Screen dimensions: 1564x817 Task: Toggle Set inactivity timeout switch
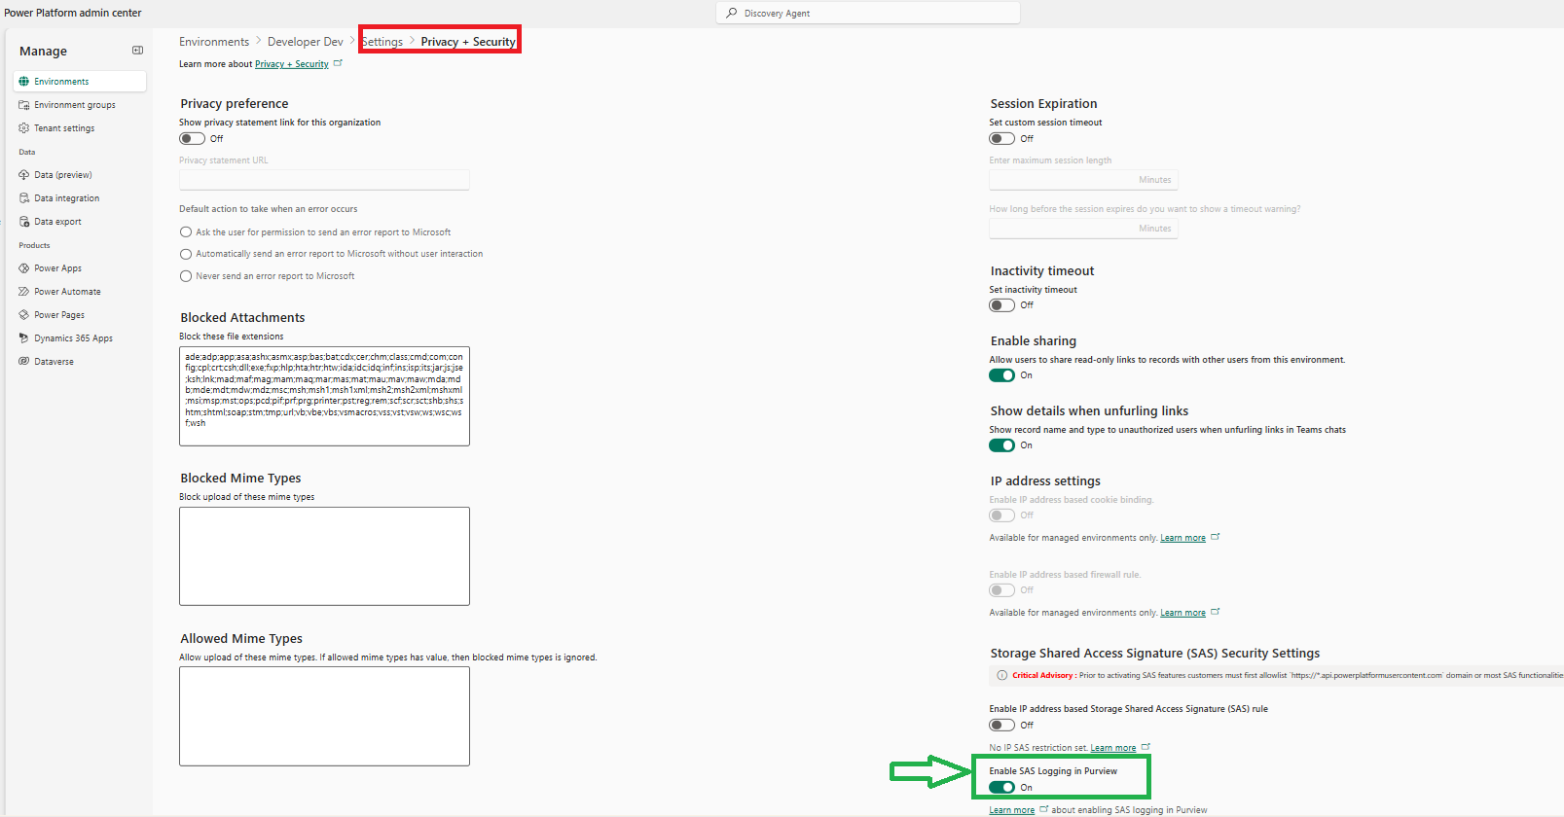pyautogui.click(x=1001, y=305)
